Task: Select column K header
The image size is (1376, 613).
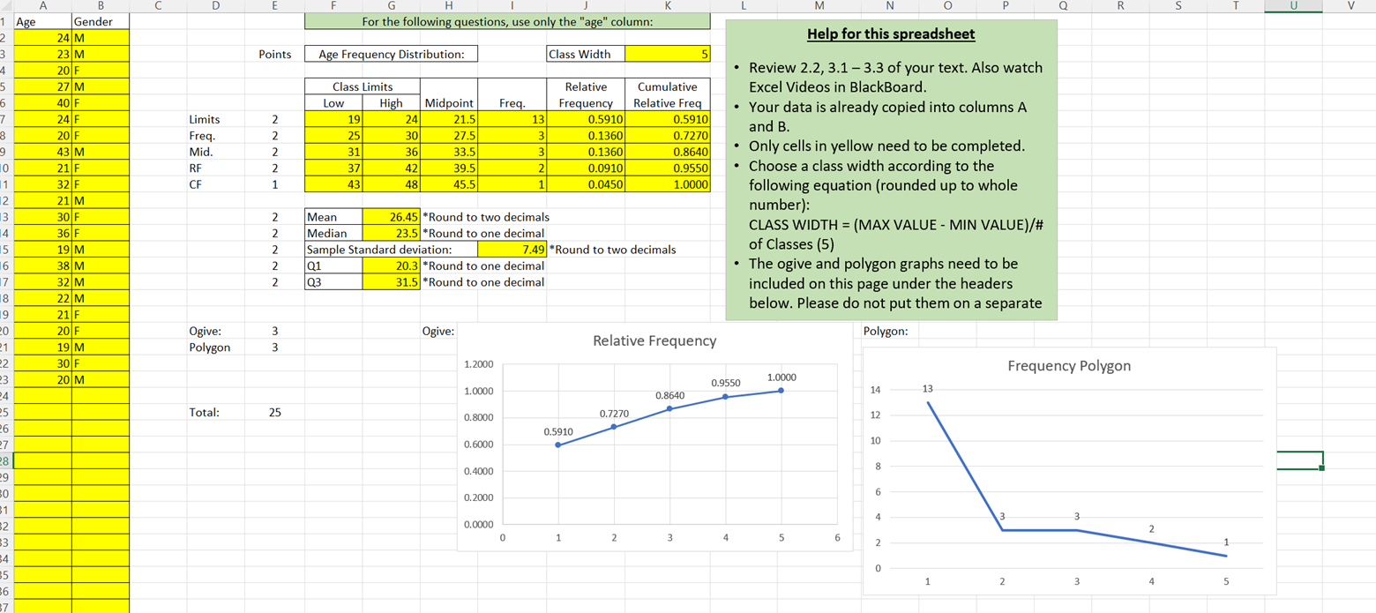Action: pos(667,6)
